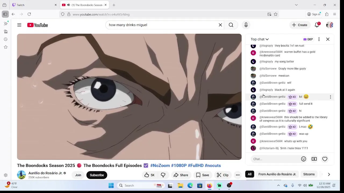Open Super Chat dollar icon
344x193 pixels.
point(314,159)
